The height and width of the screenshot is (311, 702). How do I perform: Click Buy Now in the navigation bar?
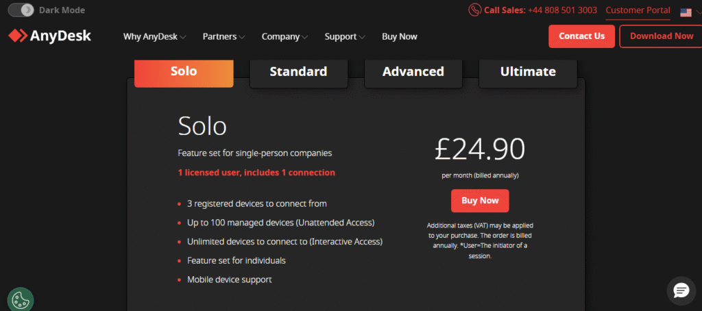tap(400, 37)
